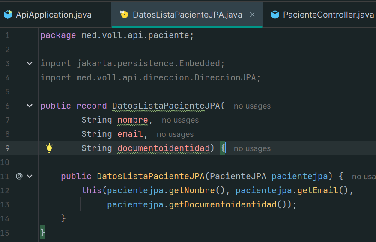Click the 'documentoidentidad' parameter on line 9
This screenshot has width=376, height=242.
click(164, 148)
